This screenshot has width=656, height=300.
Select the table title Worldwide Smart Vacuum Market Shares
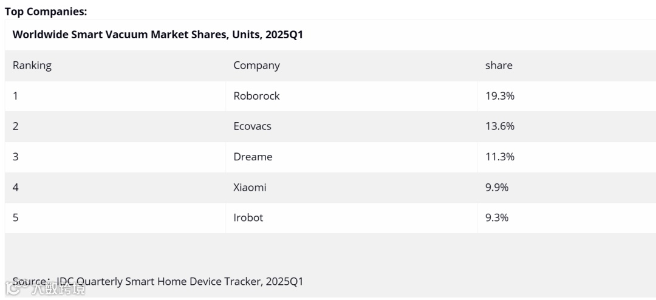(x=158, y=35)
